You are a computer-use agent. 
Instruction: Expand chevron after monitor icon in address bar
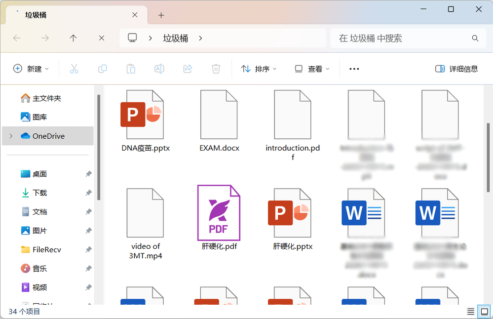[151, 39]
